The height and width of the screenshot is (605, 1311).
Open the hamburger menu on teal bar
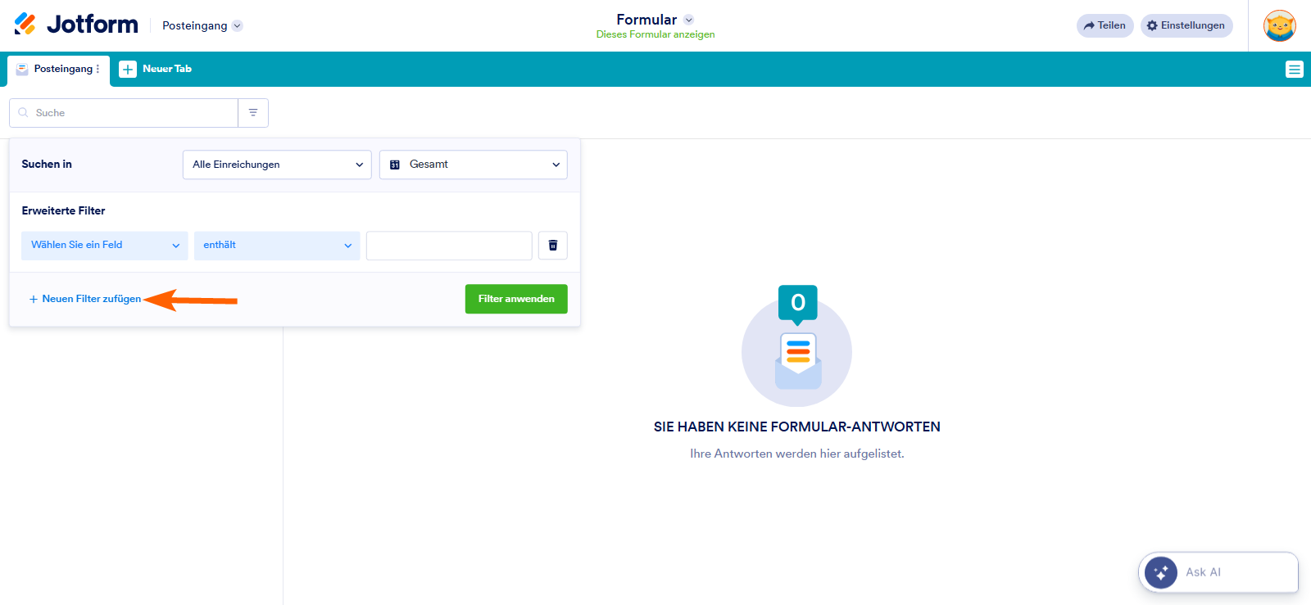click(1294, 70)
